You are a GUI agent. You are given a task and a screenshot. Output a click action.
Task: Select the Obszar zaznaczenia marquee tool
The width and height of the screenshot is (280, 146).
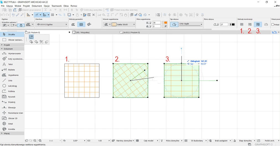[x=12, y=40]
